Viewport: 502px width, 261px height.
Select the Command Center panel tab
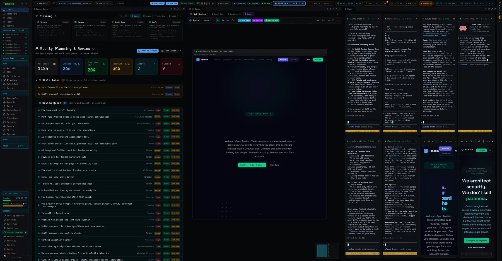pos(42,9)
